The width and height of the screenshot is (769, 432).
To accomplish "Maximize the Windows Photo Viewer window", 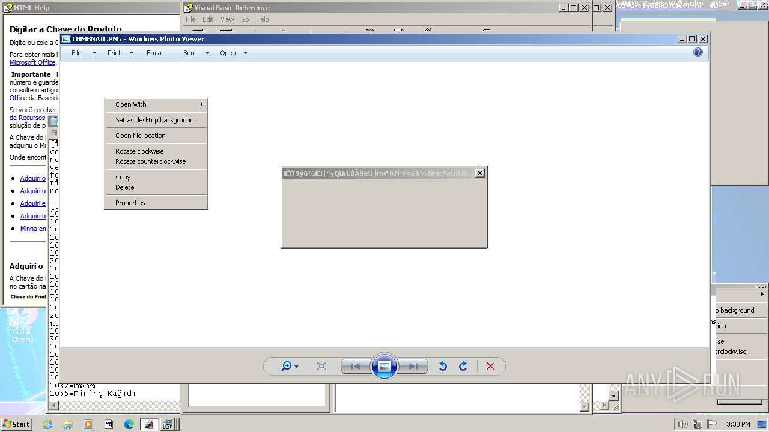I will click(x=692, y=39).
